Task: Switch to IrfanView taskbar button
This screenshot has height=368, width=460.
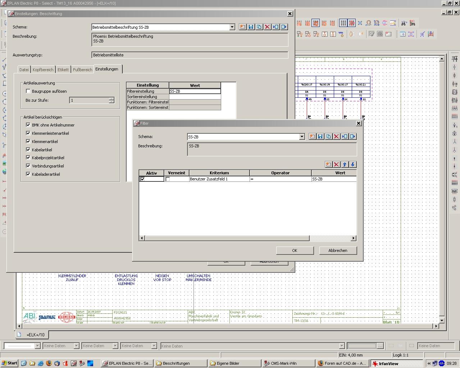Action: 397,363
